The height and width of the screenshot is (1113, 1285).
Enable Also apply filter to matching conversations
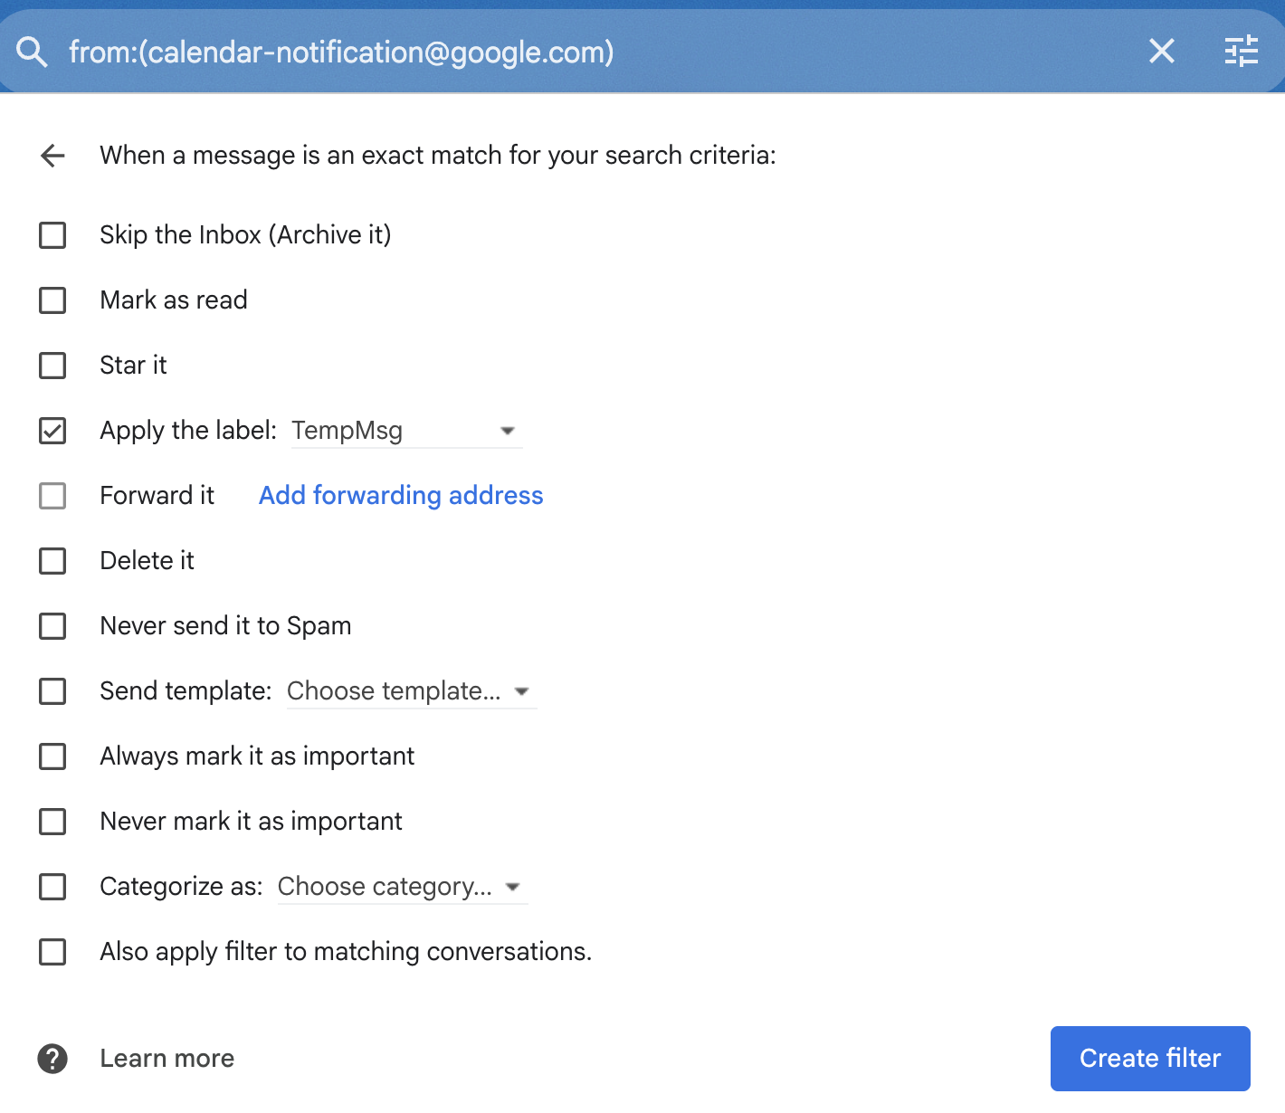52,952
